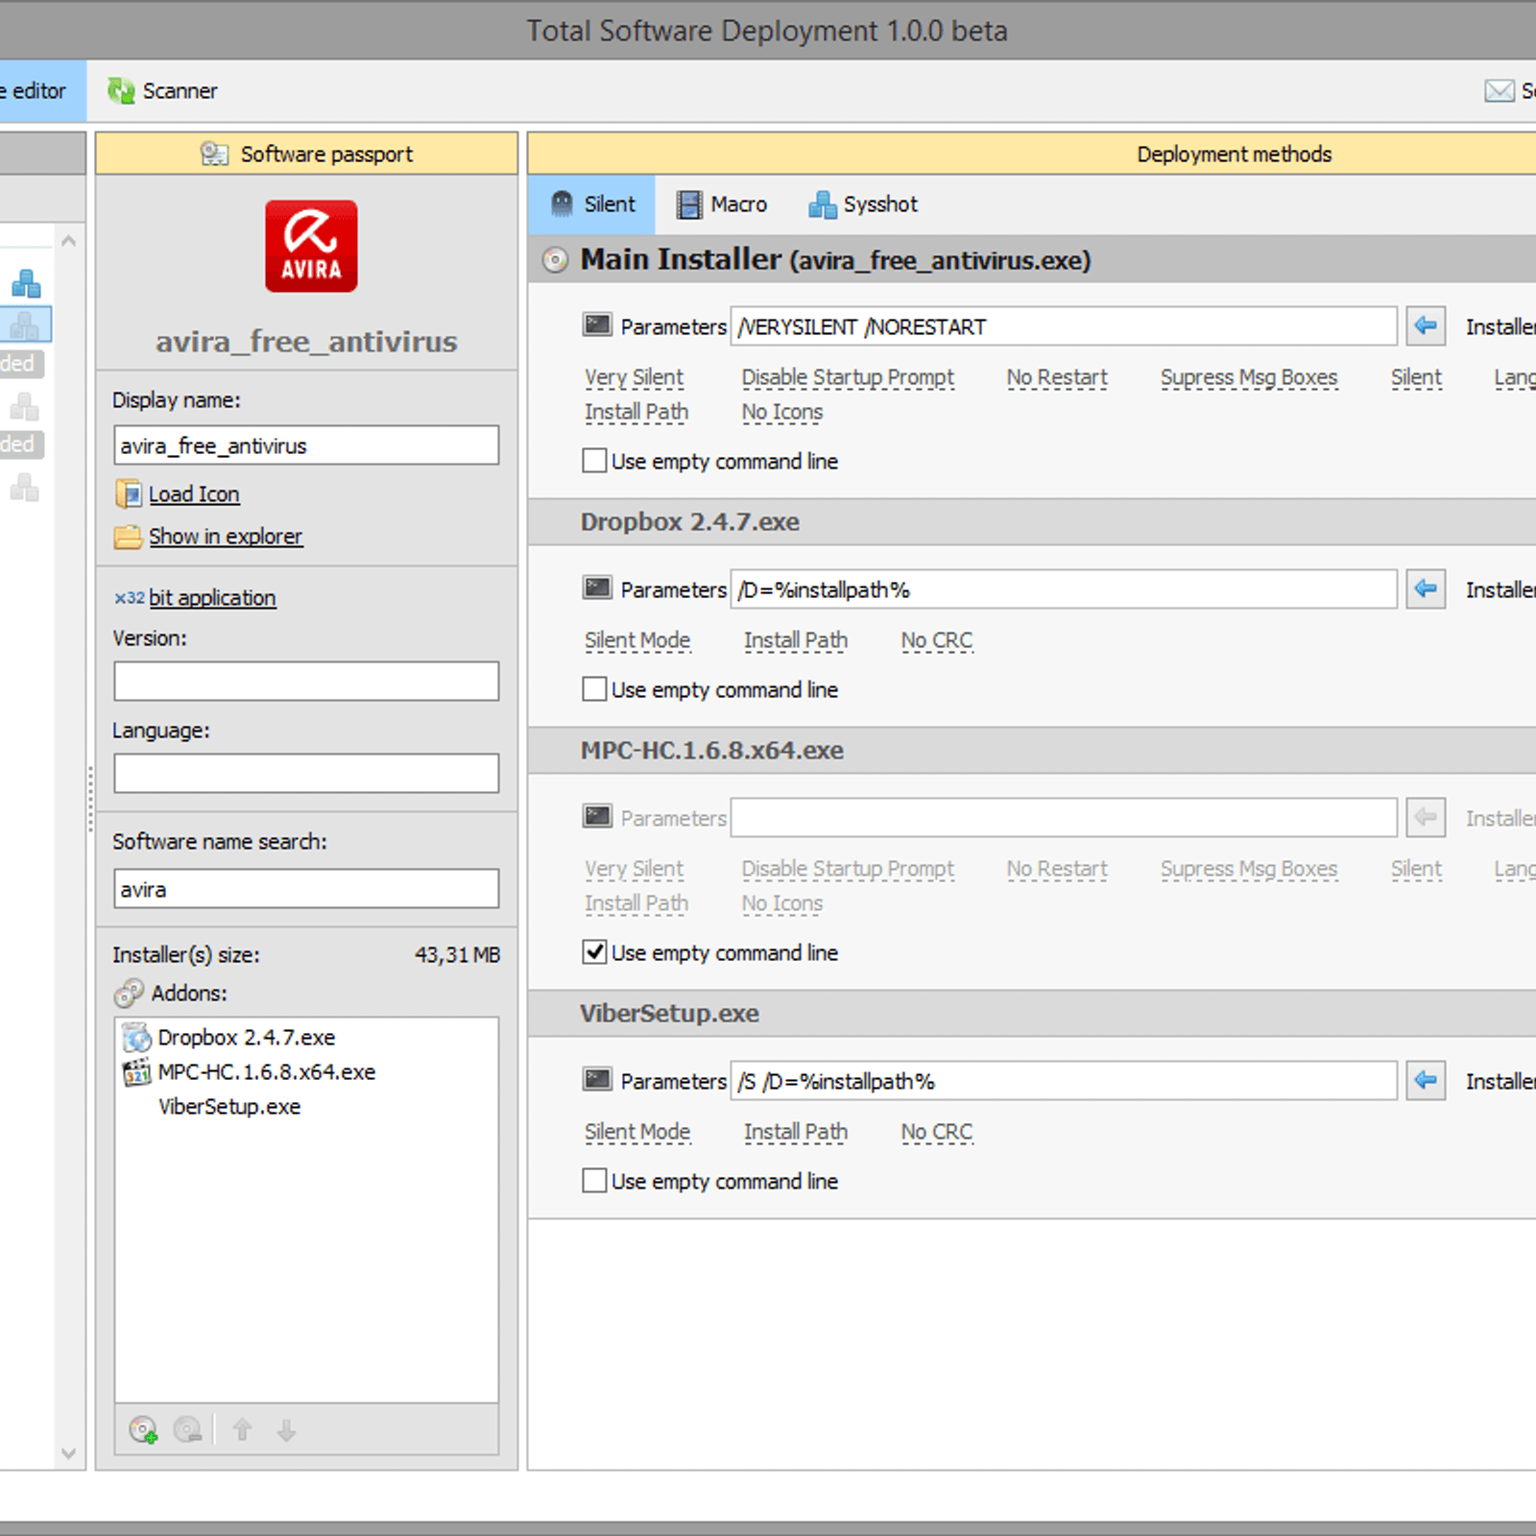Switch to the Macro deployment tab

pyautogui.click(x=722, y=204)
